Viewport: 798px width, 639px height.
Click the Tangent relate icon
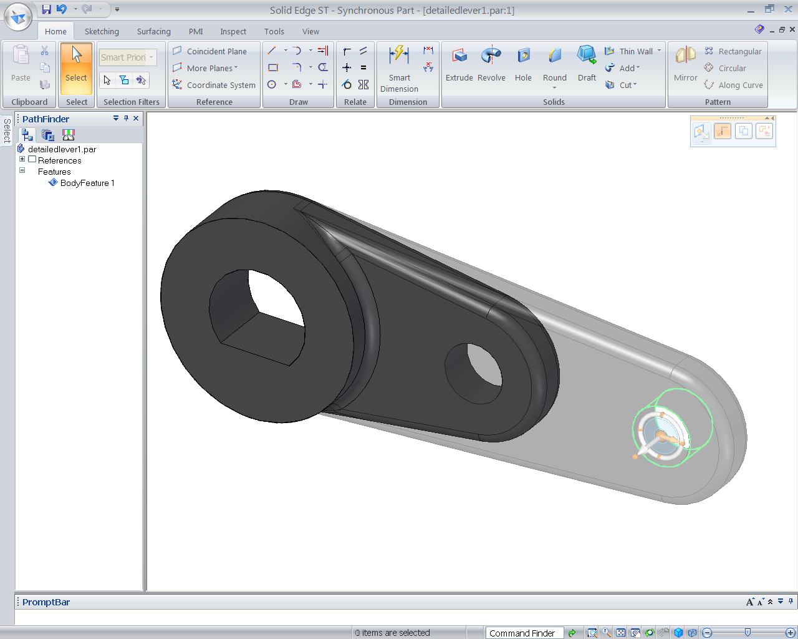coord(347,84)
